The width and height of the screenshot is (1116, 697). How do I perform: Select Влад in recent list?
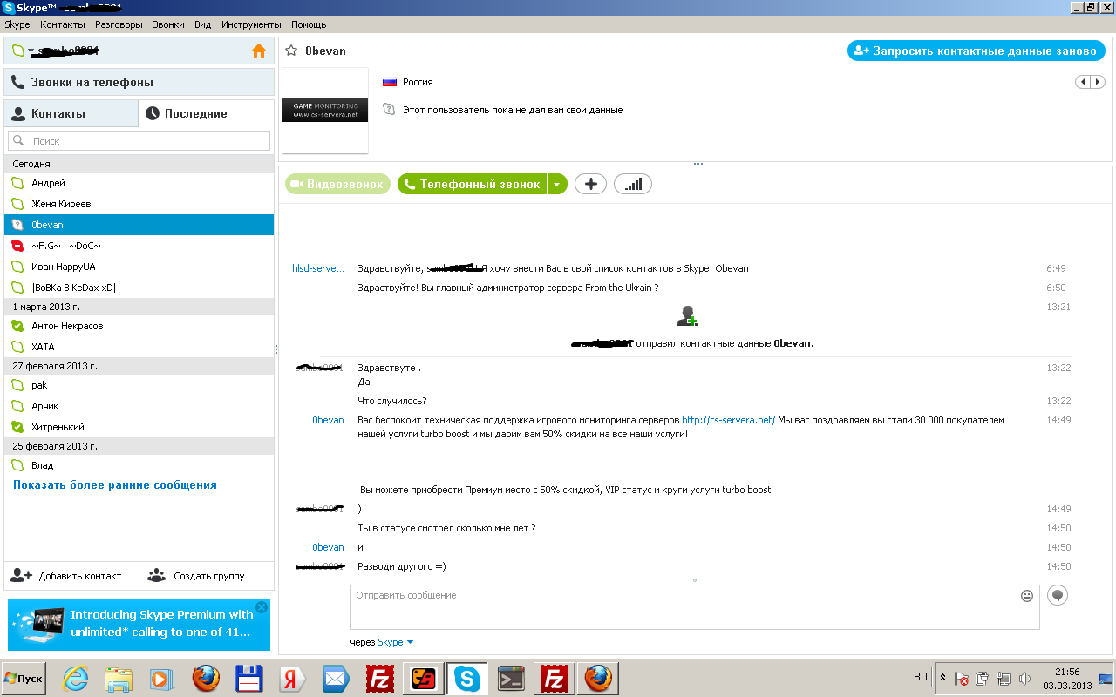pyautogui.click(x=139, y=465)
